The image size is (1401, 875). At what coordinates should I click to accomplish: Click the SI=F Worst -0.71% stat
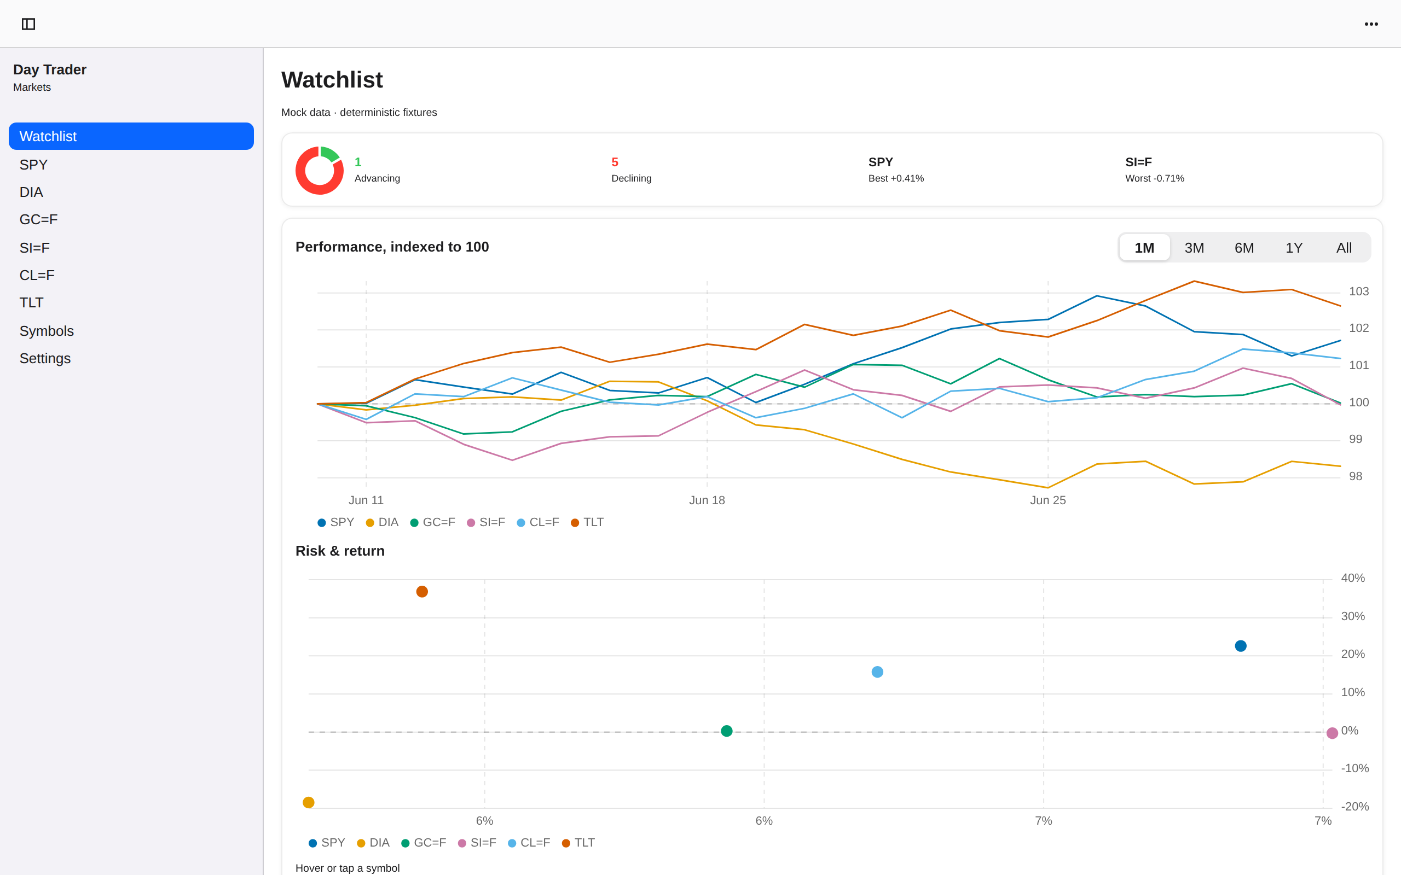pos(1154,170)
